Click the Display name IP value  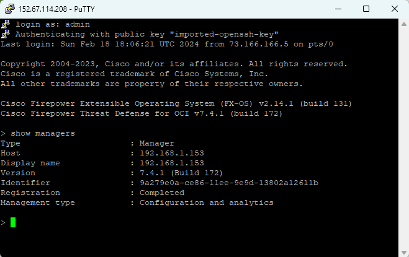[172, 163]
